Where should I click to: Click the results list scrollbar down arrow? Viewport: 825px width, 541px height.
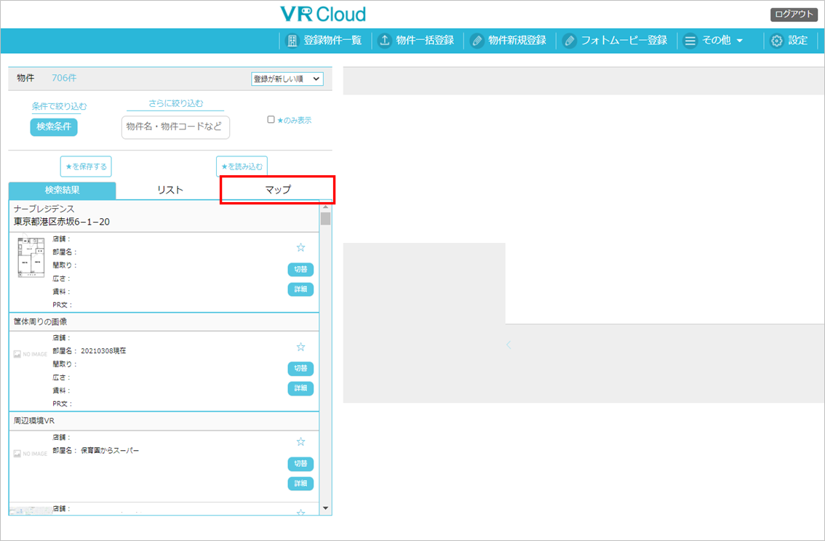[325, 508]
